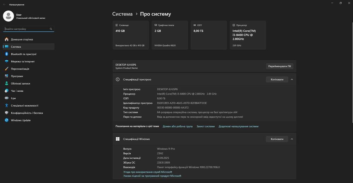The width and height of the screenshot is (353, 183).
Task: Open Windows Update page
Action: 20,120
